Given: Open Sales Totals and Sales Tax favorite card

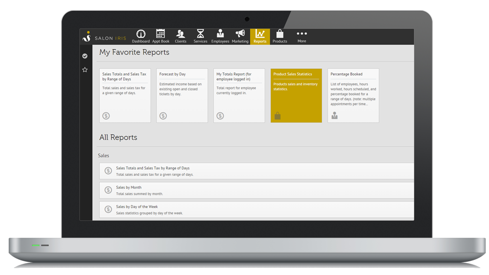Looking at the screenshot, I should [x=125, y=96].
